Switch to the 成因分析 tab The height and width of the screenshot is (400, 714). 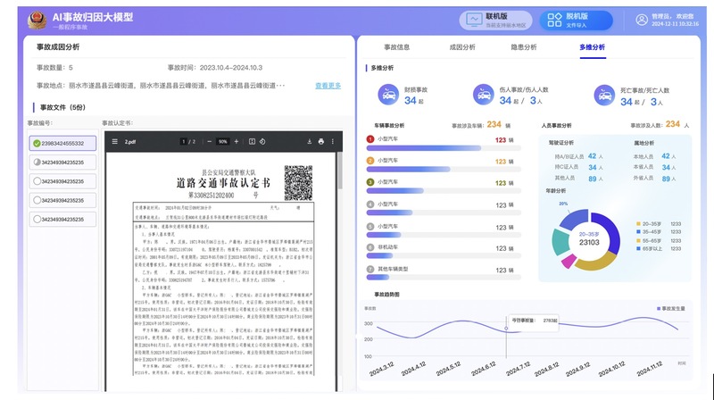tap(462, 47)
